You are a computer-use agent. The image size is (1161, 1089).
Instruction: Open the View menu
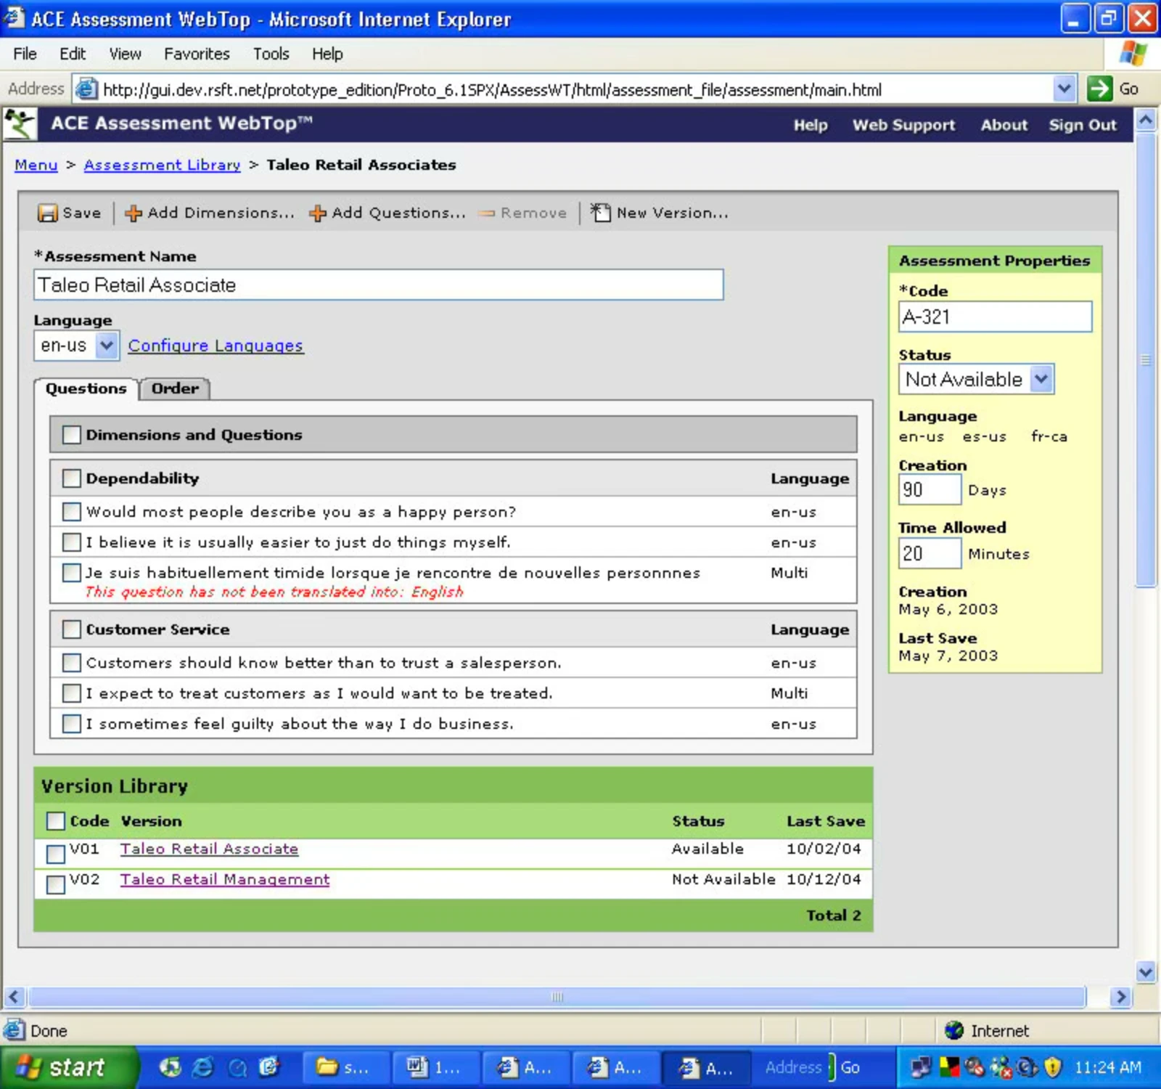pyautogui.click(x=125, y=54)
